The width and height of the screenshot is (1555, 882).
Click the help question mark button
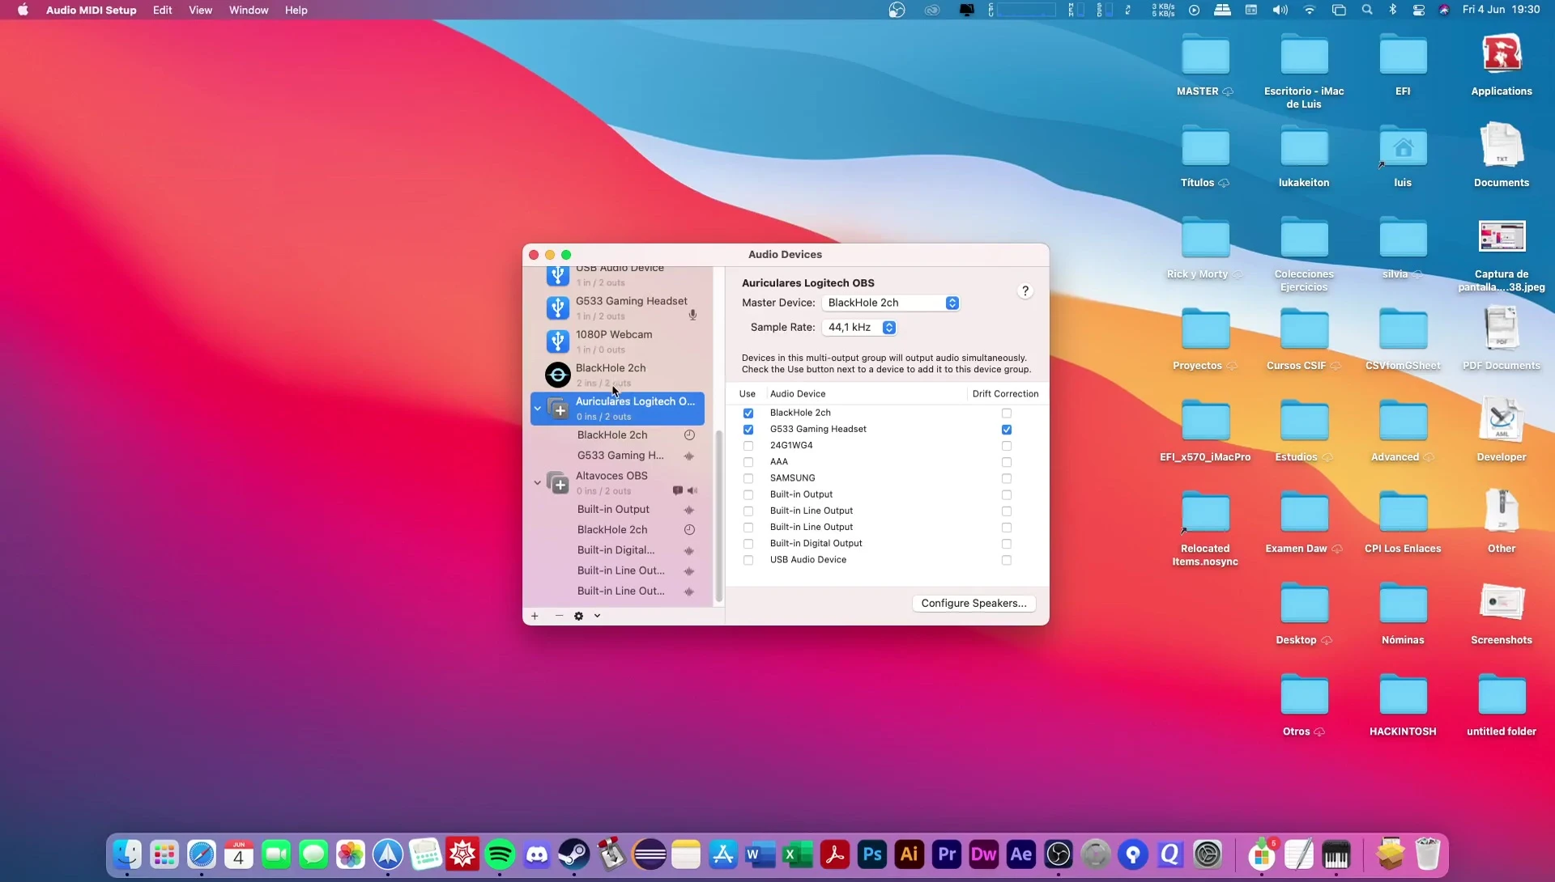pyautogui.click(x=1025, y=291)
